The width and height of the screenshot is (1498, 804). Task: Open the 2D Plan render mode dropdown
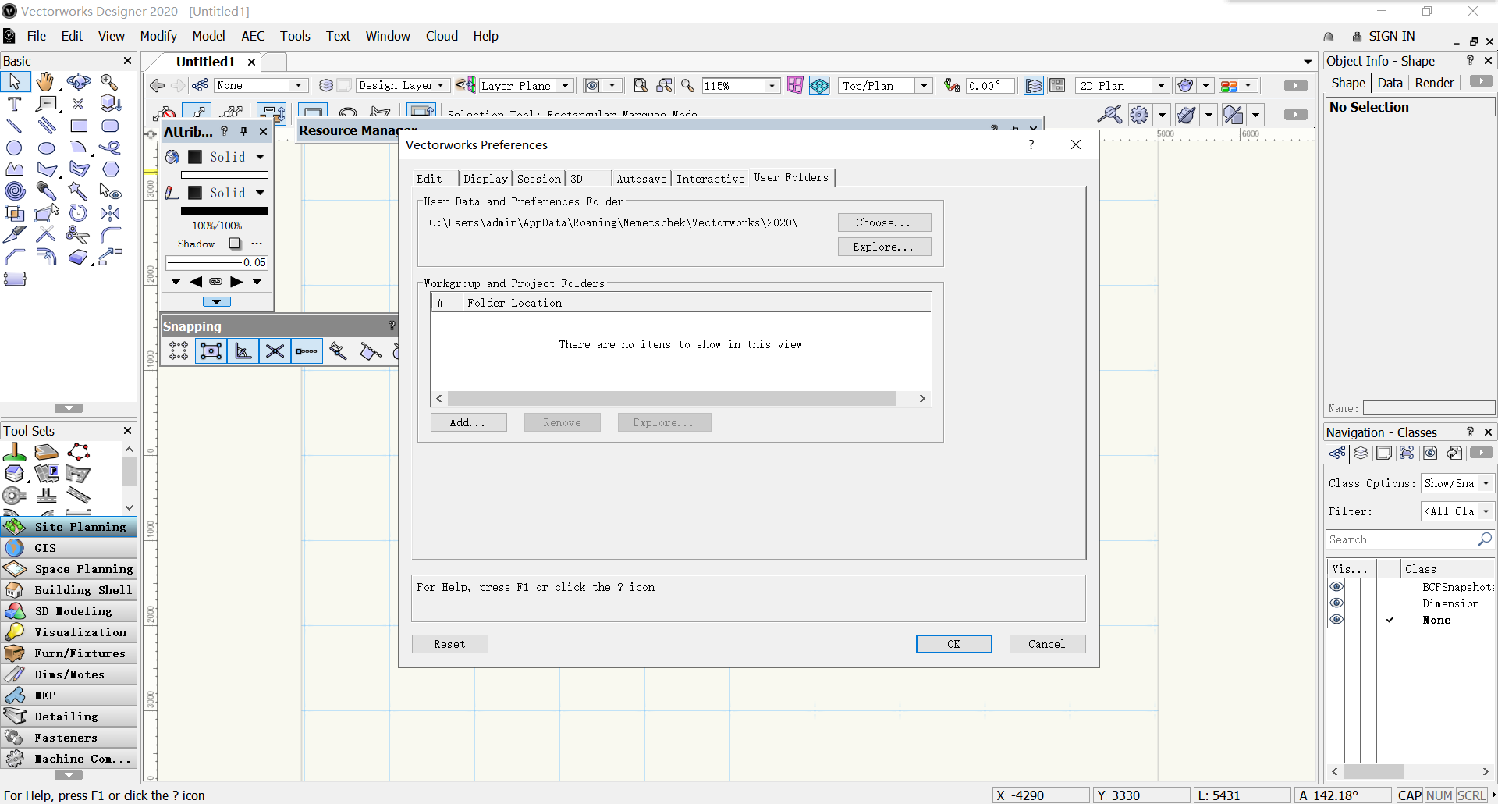point(1122,85)
